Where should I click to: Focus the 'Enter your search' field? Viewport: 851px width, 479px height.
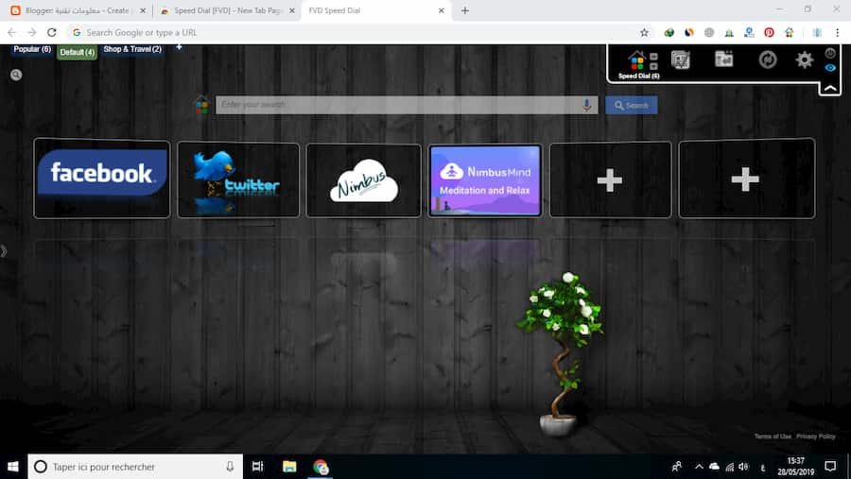point(397,105)
